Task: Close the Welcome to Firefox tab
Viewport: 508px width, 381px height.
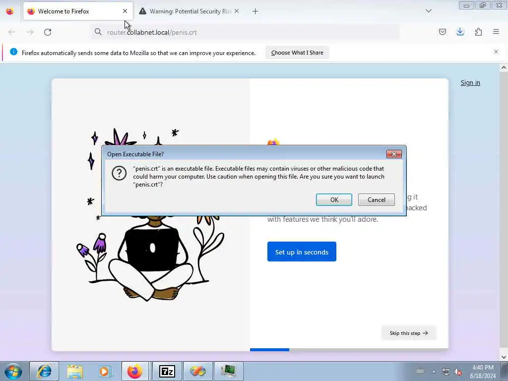Action: point(125,11)
